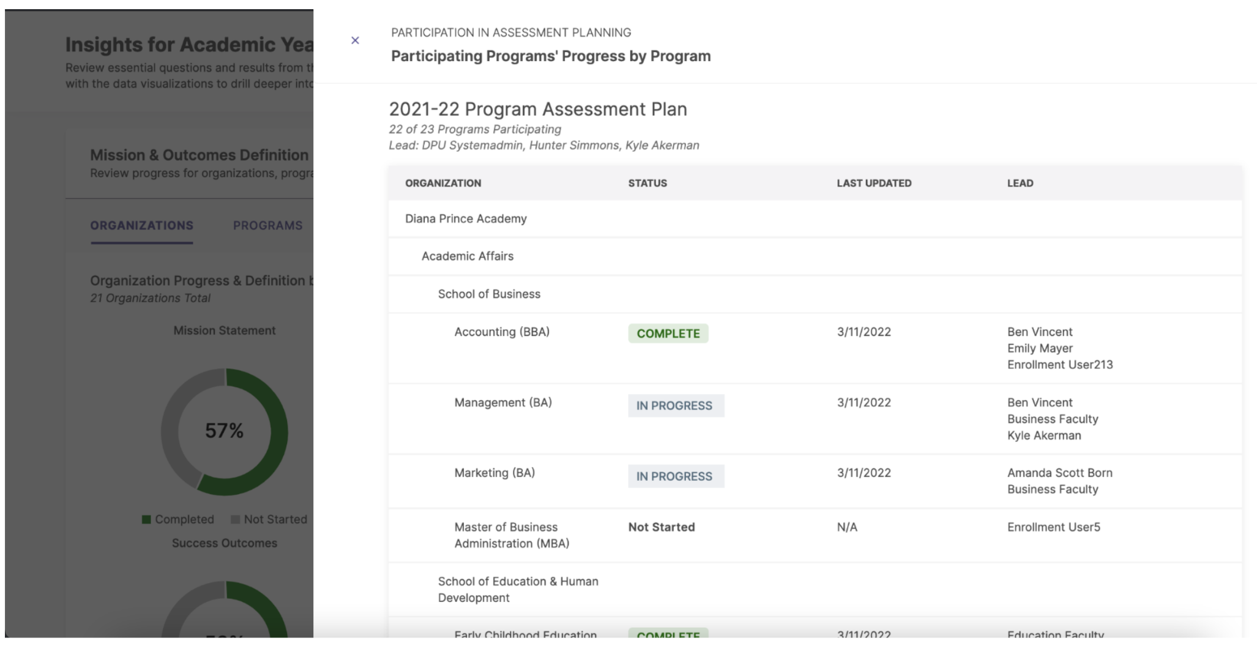Screen dimensions: 1257x646
Task: Switch to the Organizations tab
Action: click(x=142, y=225)
